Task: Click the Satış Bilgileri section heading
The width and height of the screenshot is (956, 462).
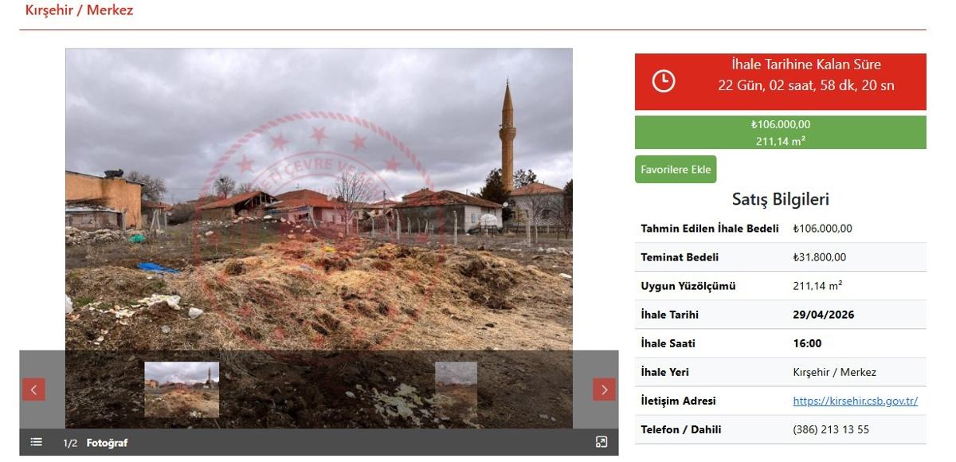Action: pyautogui.click(x=780, y=199)
